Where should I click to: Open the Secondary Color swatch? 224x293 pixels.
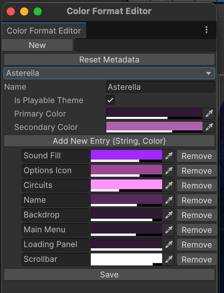click(154, 126)
